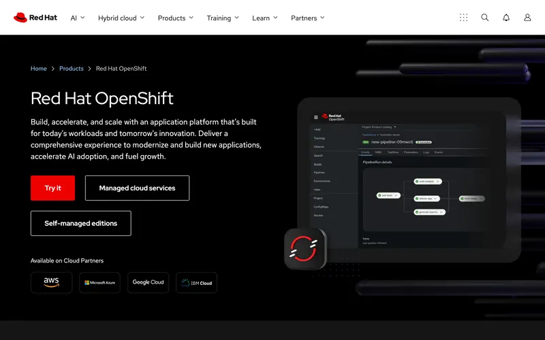Open Managed cloud services button

click(x=138, y=188)
